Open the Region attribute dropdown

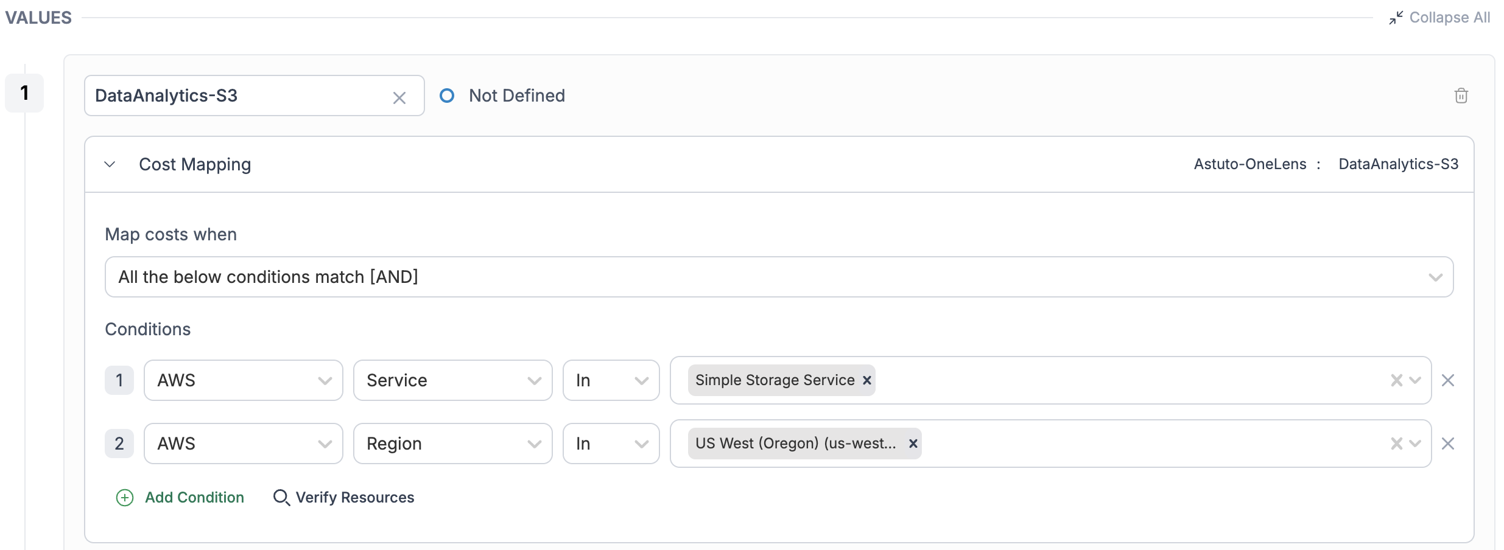click(452, 444)
